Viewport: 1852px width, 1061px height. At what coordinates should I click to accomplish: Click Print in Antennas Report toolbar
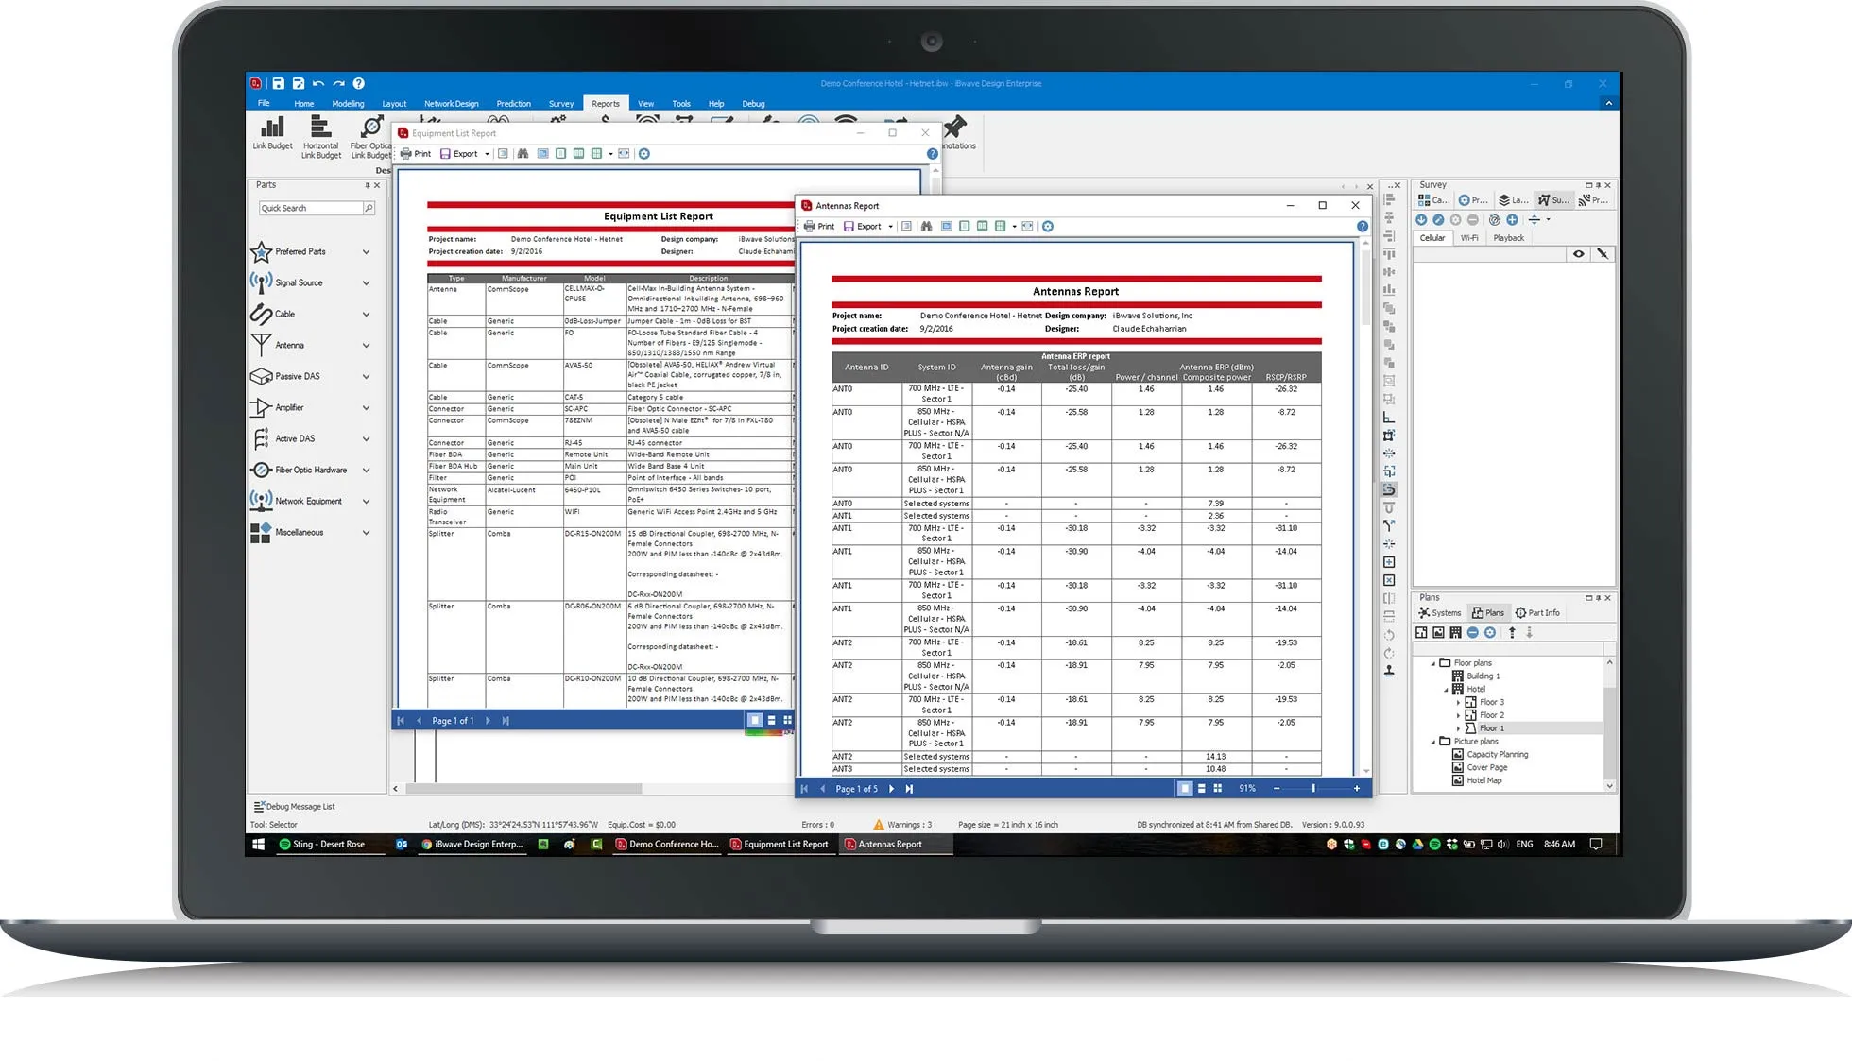tap(818, 227)
